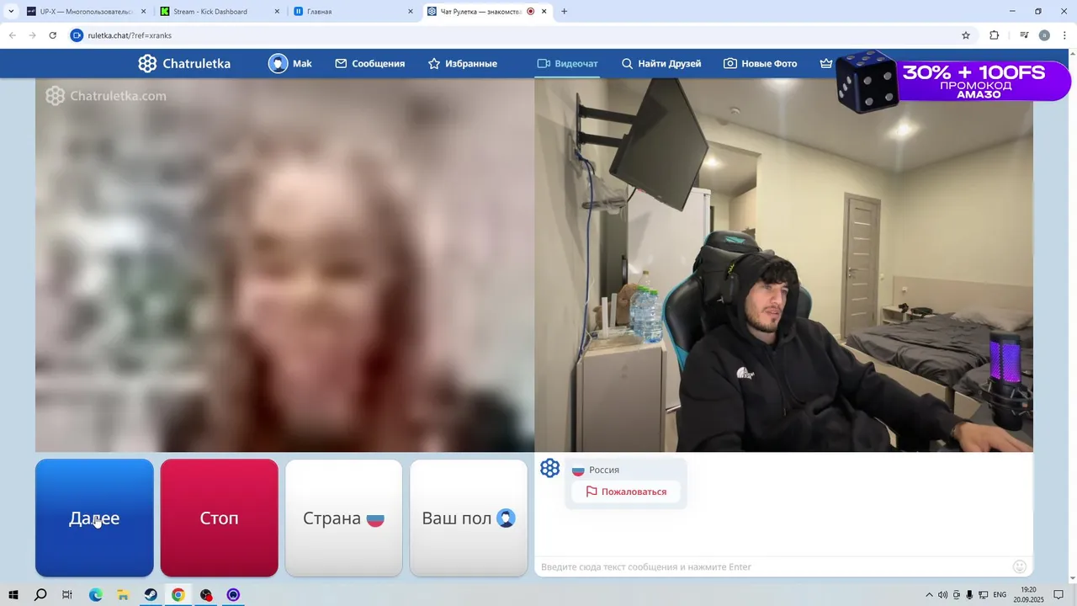This screenshot has height=606, width=1077.
Task: Click the Chatruletka icon in chat panel
Action: pos(549,469)
